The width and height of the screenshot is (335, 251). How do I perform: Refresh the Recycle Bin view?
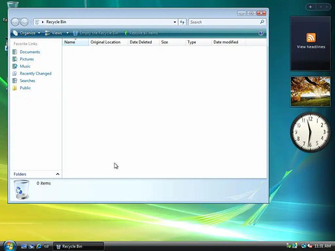pyautogui.click(x=182, y=22)
